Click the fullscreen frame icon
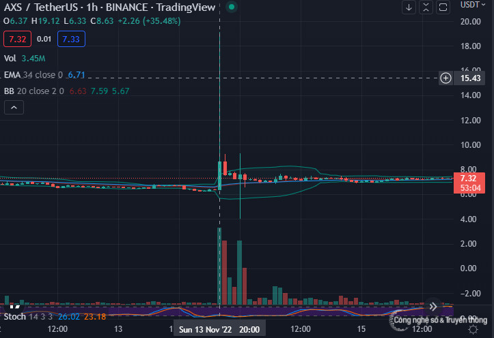 coord(442,7)
